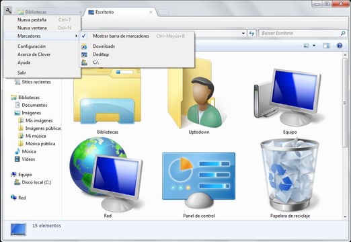Viewport: 351px width, 242px height.
Task: Click the C:\ drive bookmark icon
Action: tap(84, 63)
